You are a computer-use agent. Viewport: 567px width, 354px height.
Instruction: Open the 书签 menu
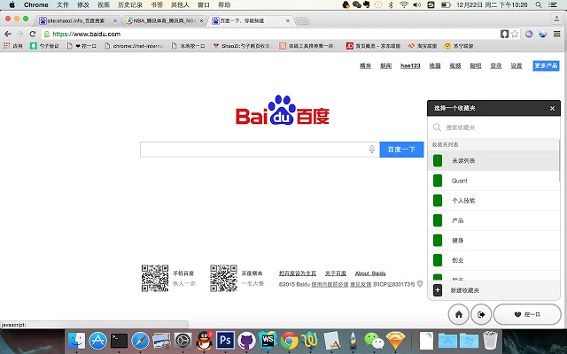point(157,4)
